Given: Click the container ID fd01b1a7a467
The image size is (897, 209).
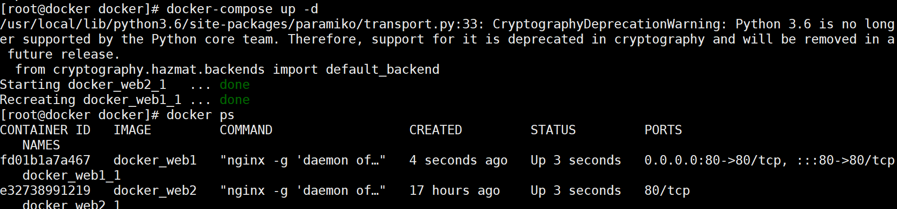Looking at the screenshot, I should pyautogui.click(x=45, y=160).
